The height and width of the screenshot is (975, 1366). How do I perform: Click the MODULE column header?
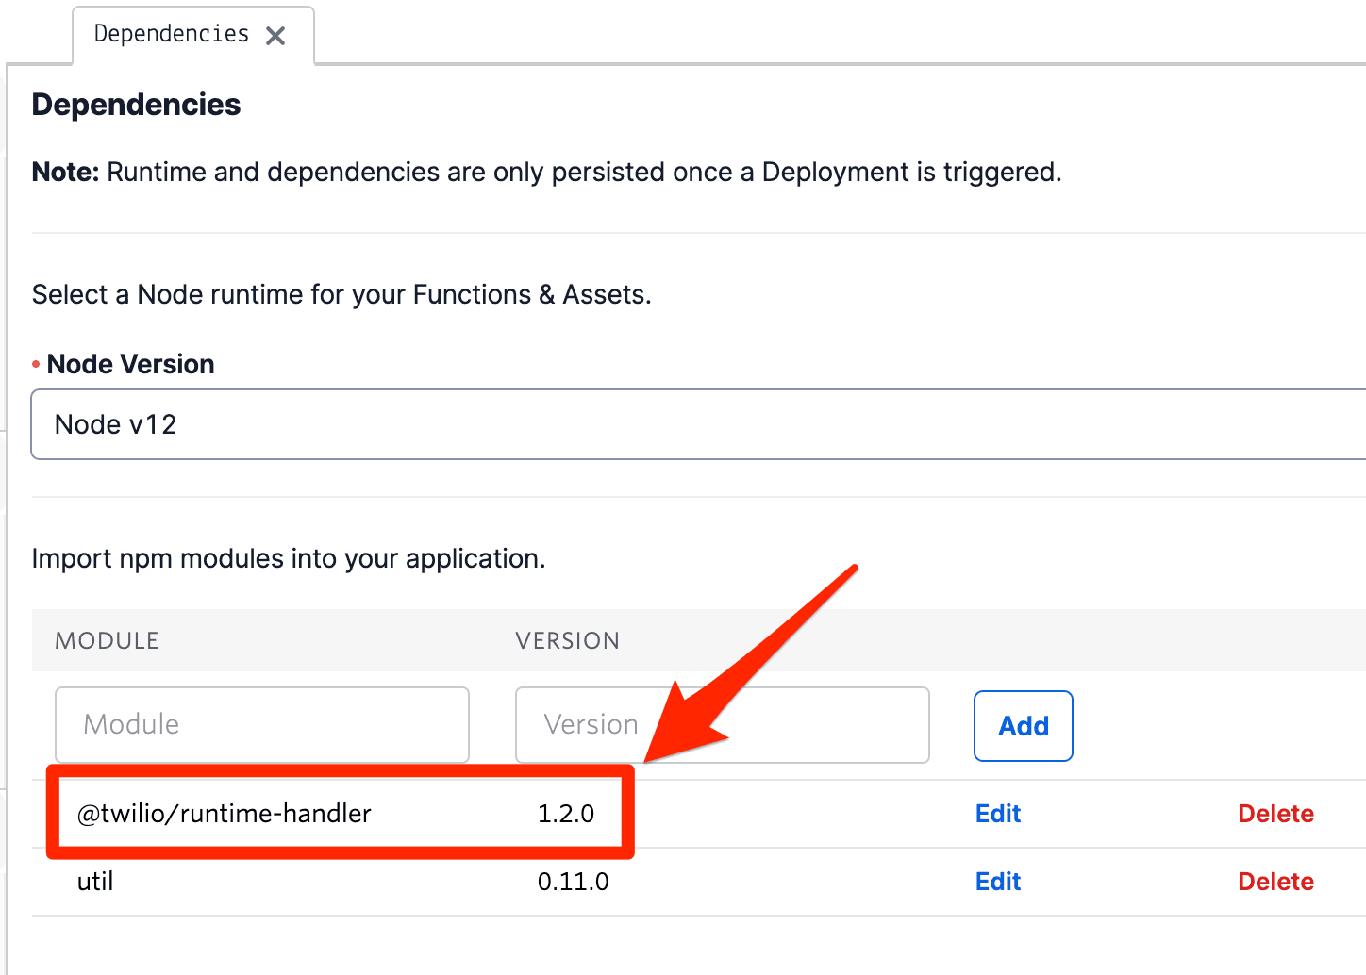tap(107, 640)
